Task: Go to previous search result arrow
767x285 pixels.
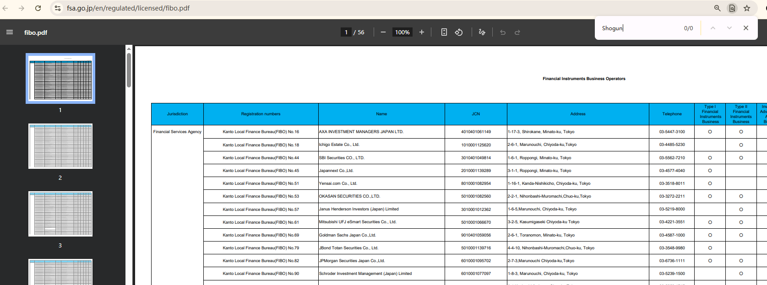Action: [713, 28]
